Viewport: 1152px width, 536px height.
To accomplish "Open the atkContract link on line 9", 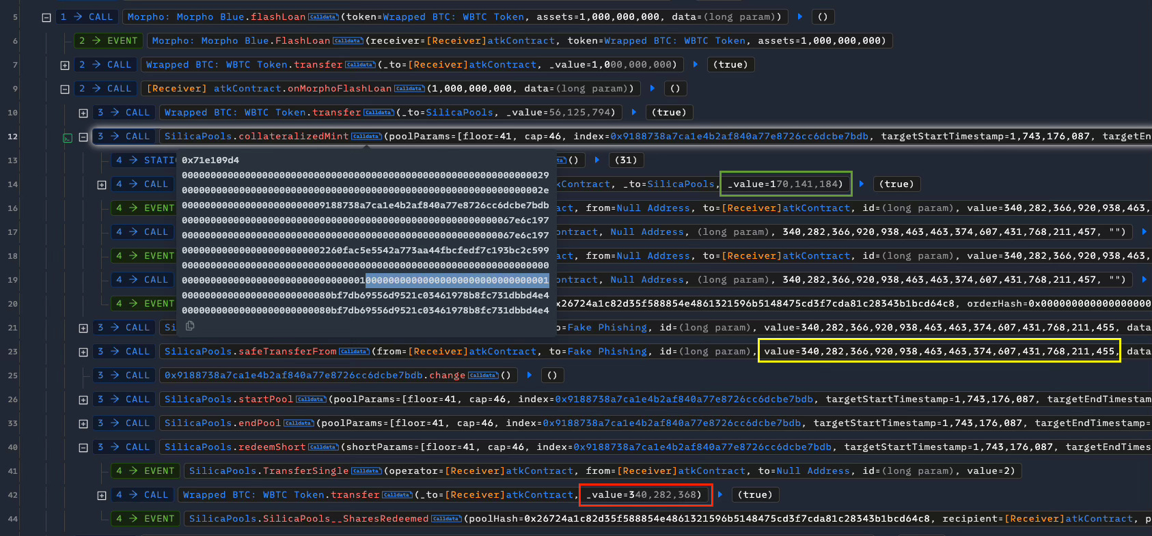I will coord(214,89).
